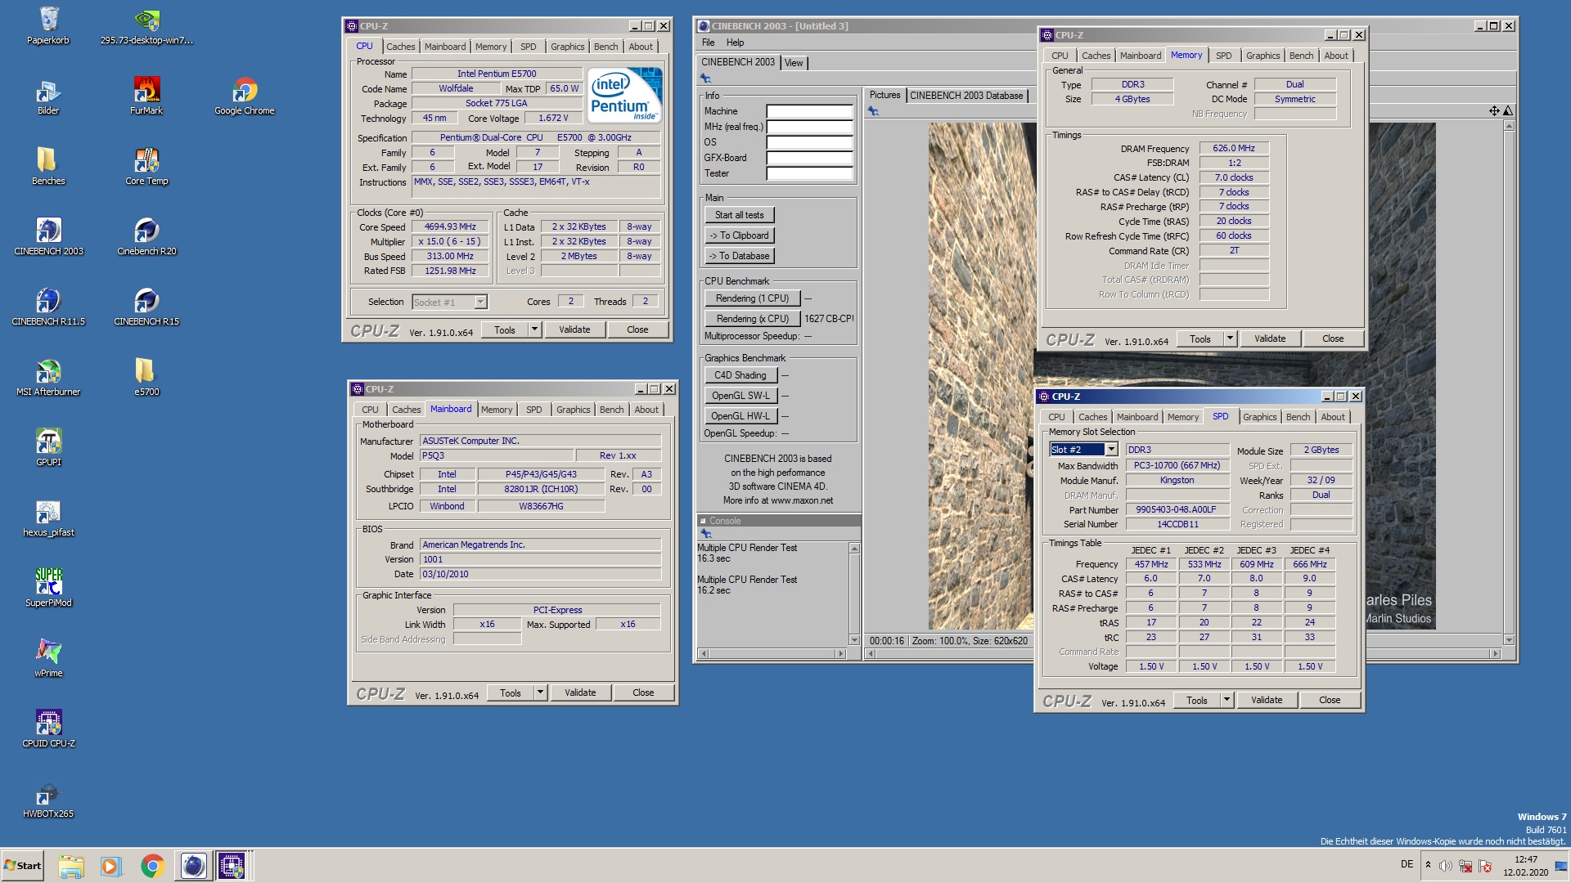1571x883 pixels.
Task: Run the C4D Shading benchmark
Action: pos(740,375)
